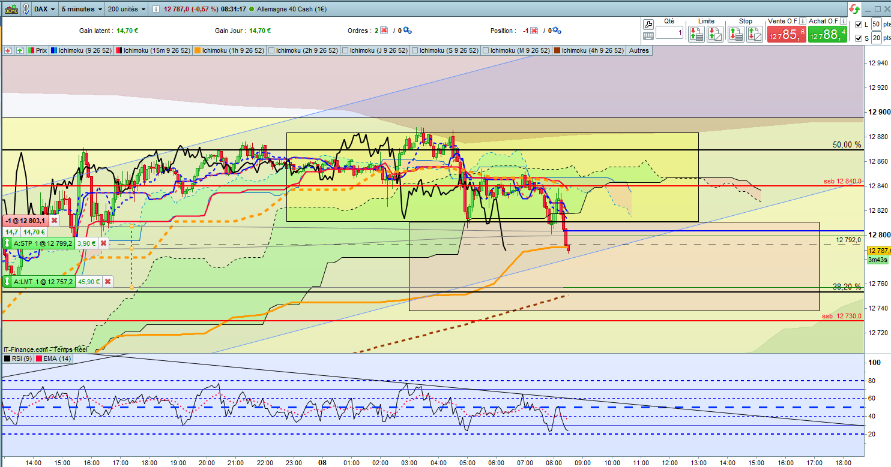Open order settings gear next to Ordres
Image resolution: width=891 pixels, height=467 pixels.
[408, 31]
